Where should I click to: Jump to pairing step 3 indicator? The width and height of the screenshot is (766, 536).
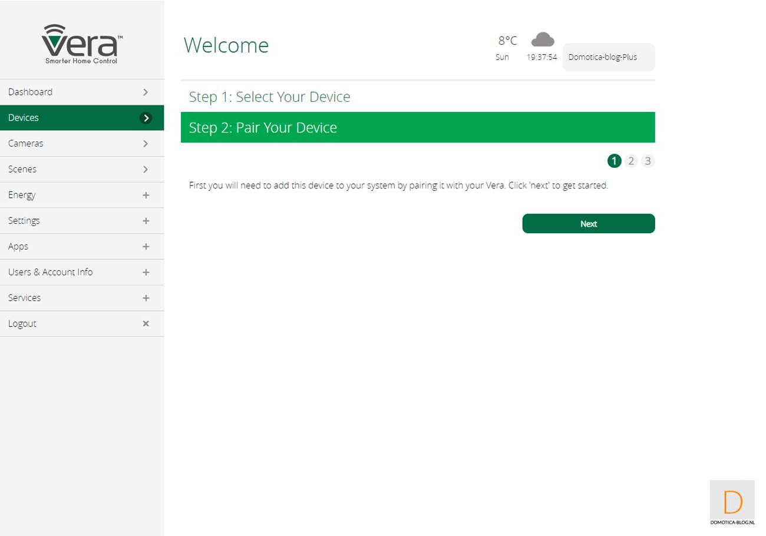[648, 161]
